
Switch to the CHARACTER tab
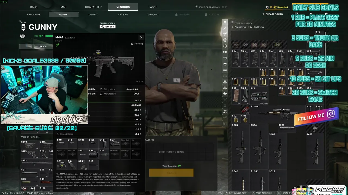[93, 7]
